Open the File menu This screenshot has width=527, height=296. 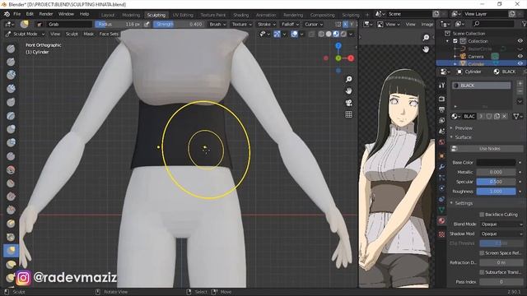(x=16, y=14)
